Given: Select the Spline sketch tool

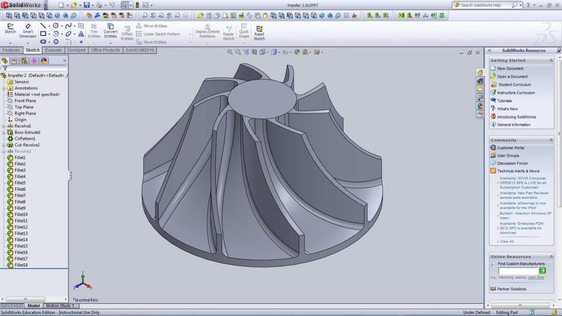Looking at the screenshot, I should coord(69,26).
